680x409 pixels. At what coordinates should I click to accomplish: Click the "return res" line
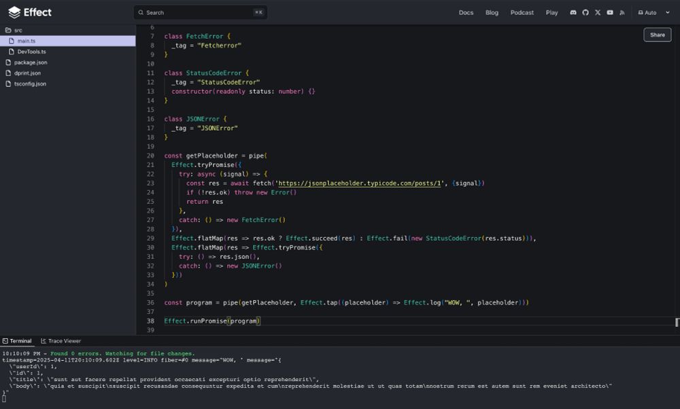[205, 202]
